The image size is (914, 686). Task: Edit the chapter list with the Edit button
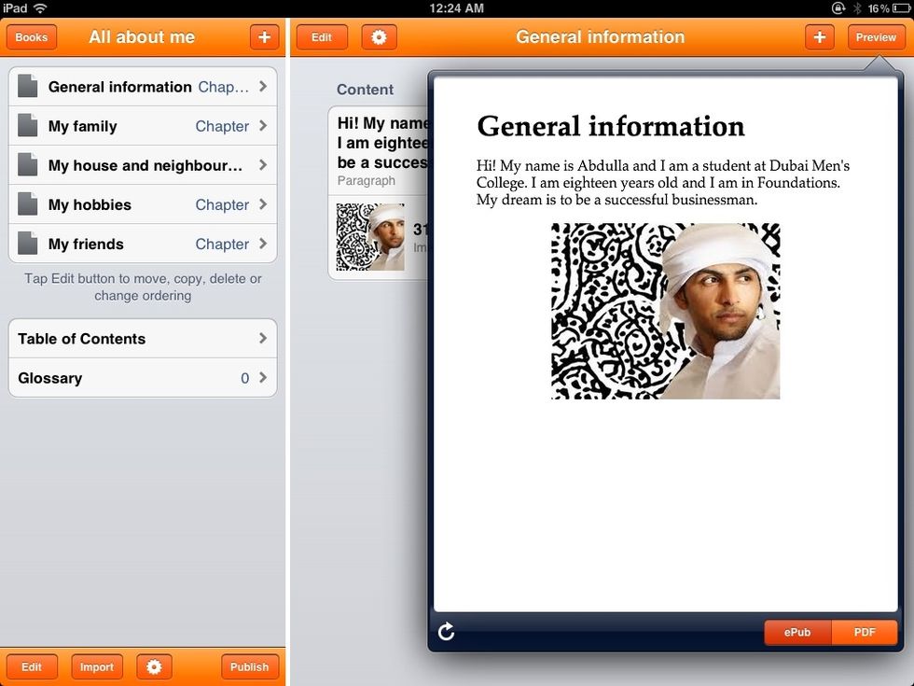[x=32, y=667]
